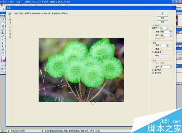This screenshot has width=182, height=133.
Task: Open the 画笔大小 slider arrow
Action: (x=167, y=28)
